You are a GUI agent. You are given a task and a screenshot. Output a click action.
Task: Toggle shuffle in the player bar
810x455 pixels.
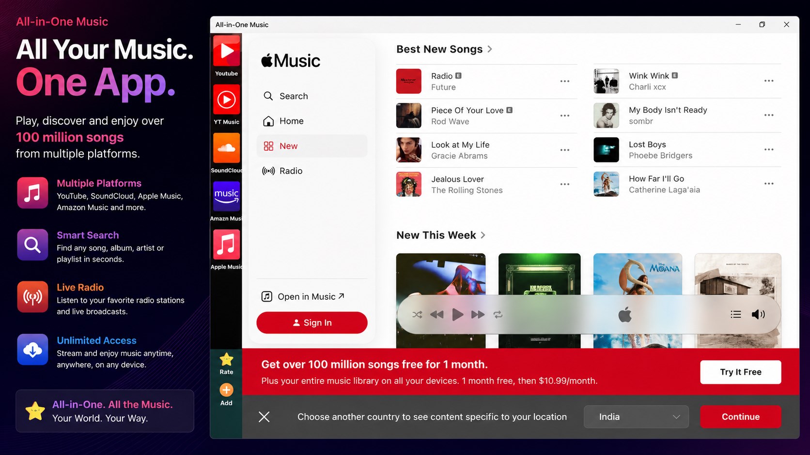417,315
